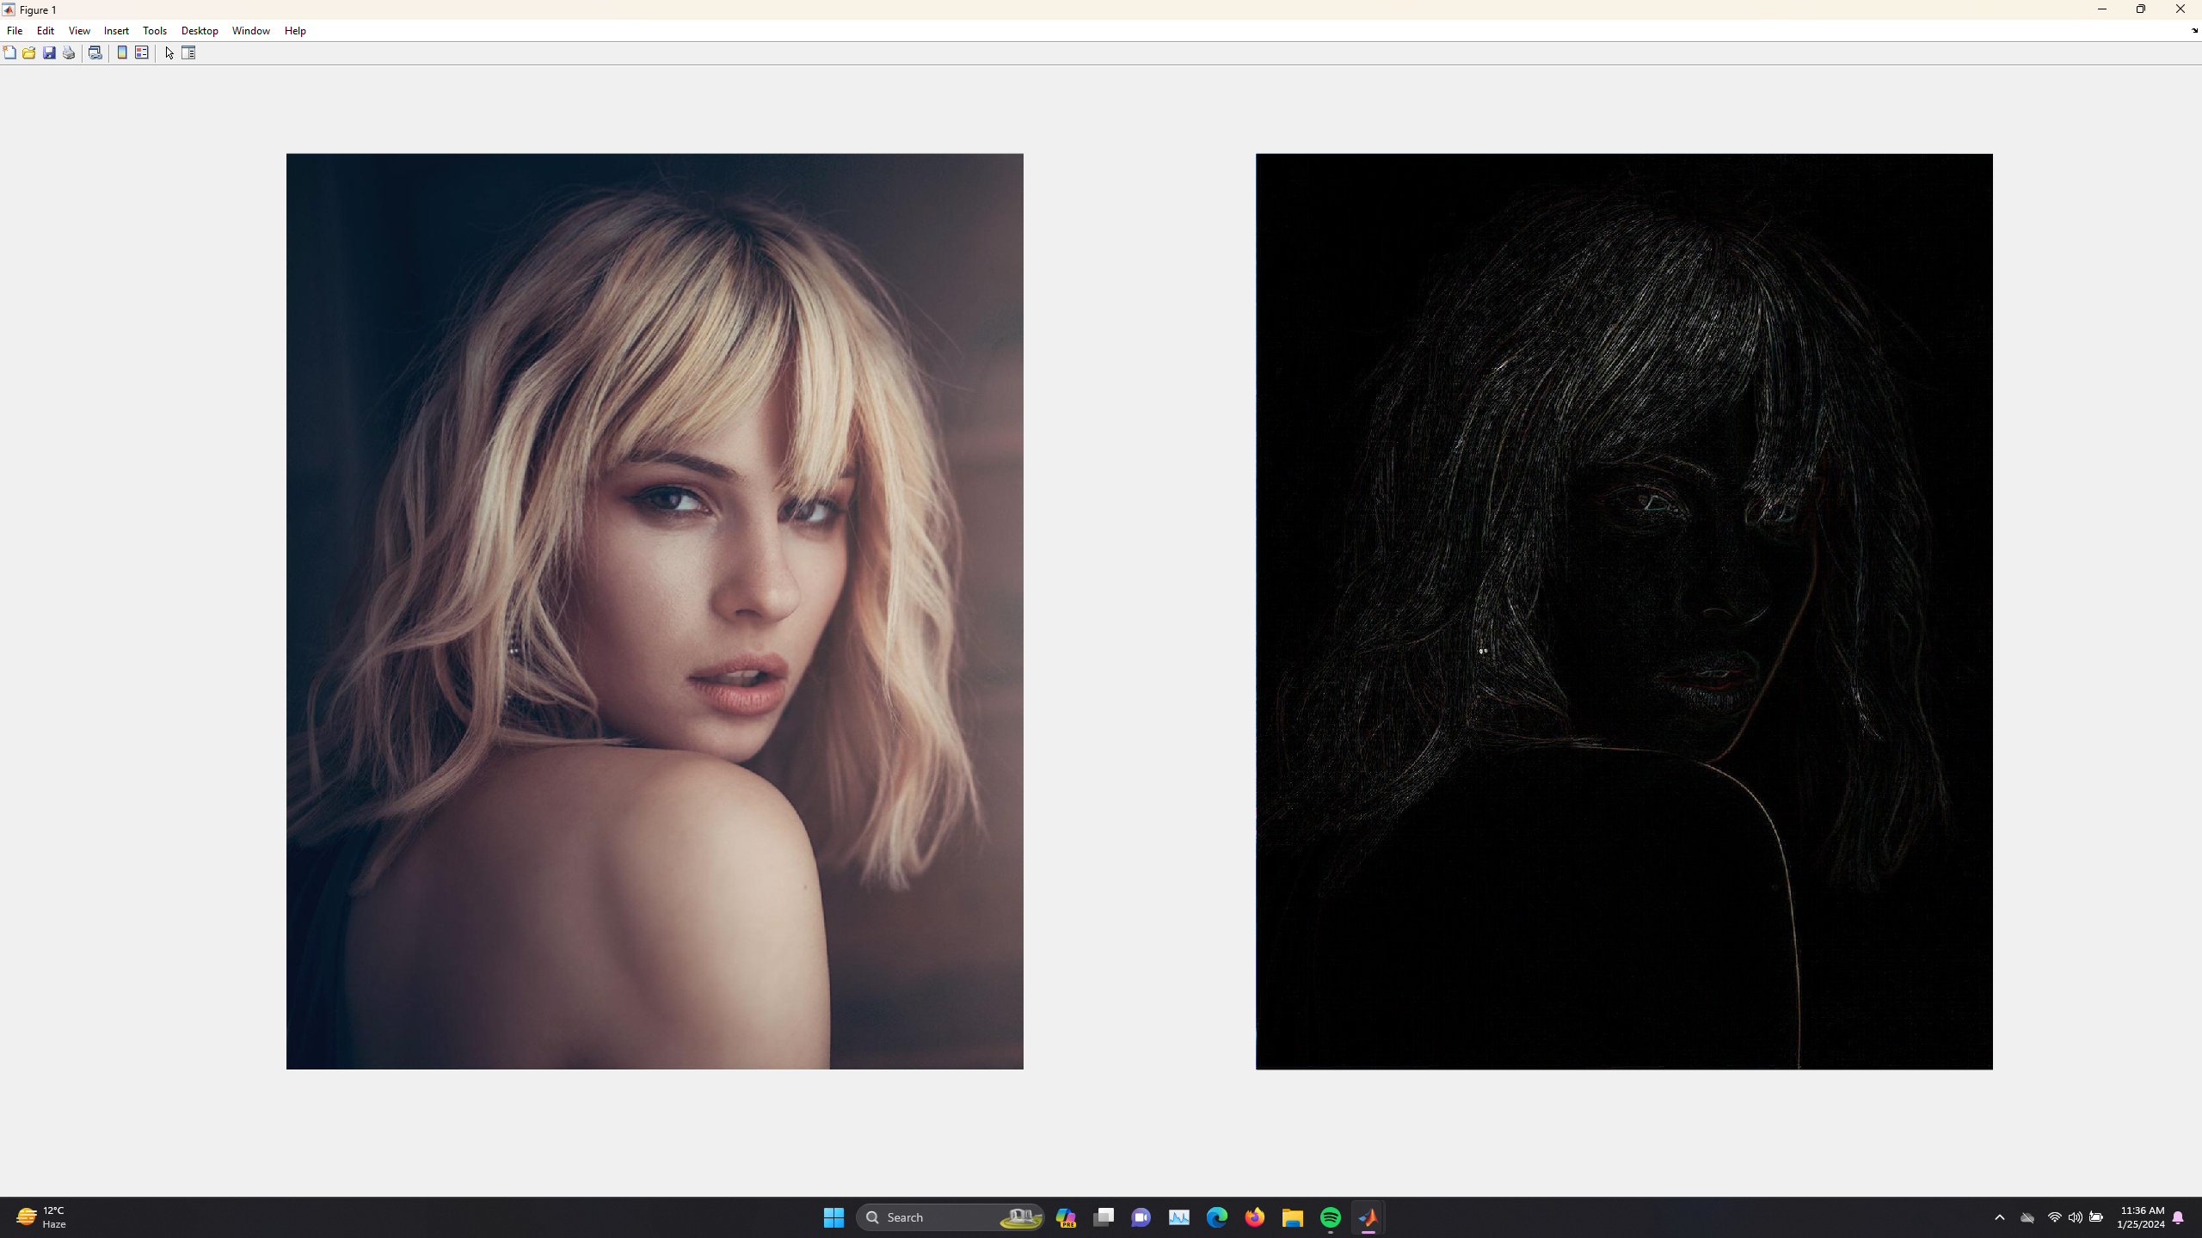The width and height of the screenshot is (2202, 1238).
Task: Open the File menu
Action: (x=15, y=31)
